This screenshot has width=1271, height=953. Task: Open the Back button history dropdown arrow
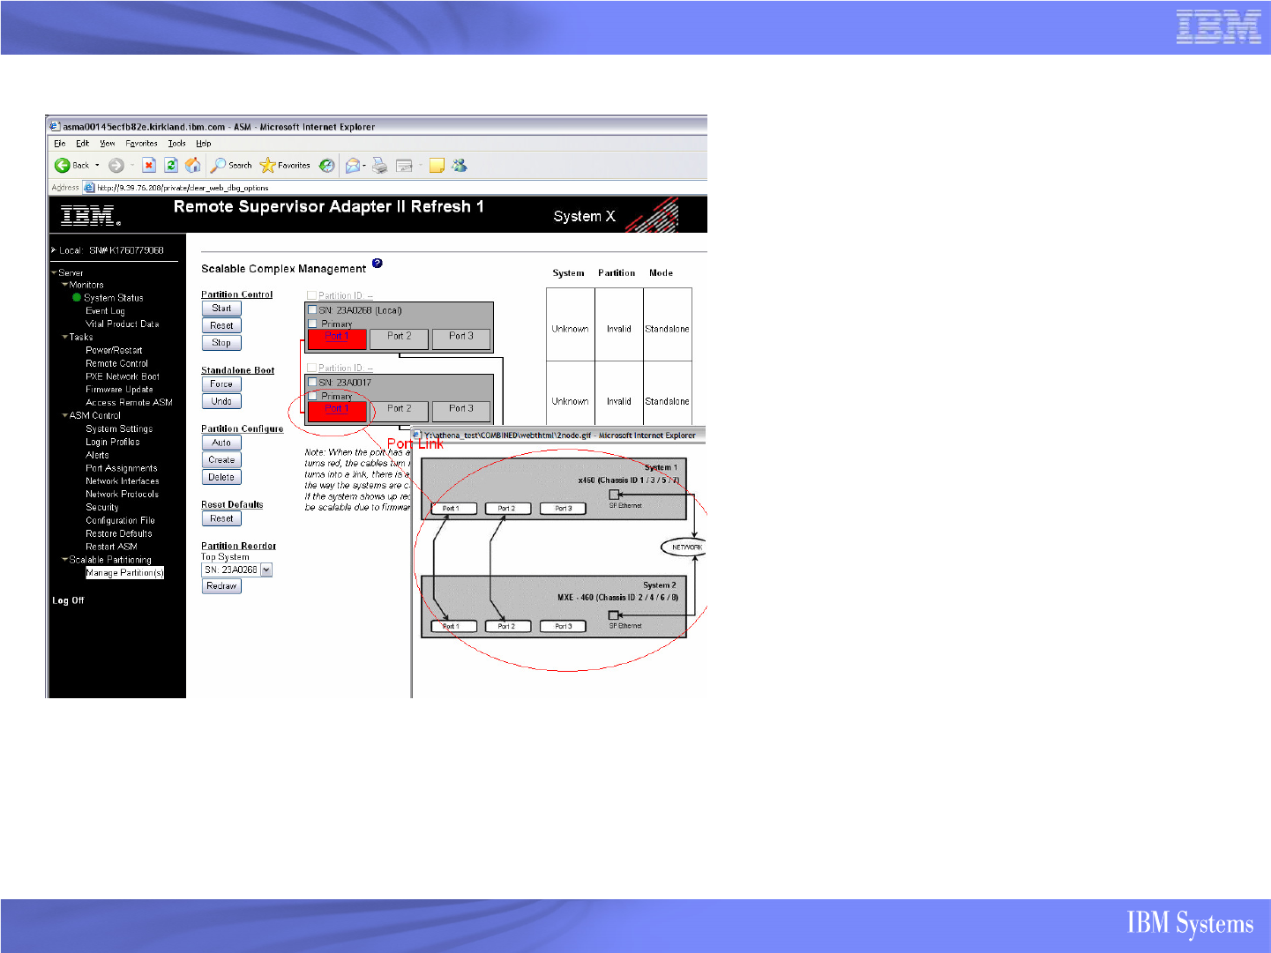click(97, 165)
